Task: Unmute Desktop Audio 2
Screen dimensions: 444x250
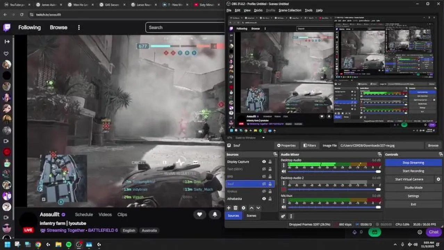Action: (x=283, y=189)
